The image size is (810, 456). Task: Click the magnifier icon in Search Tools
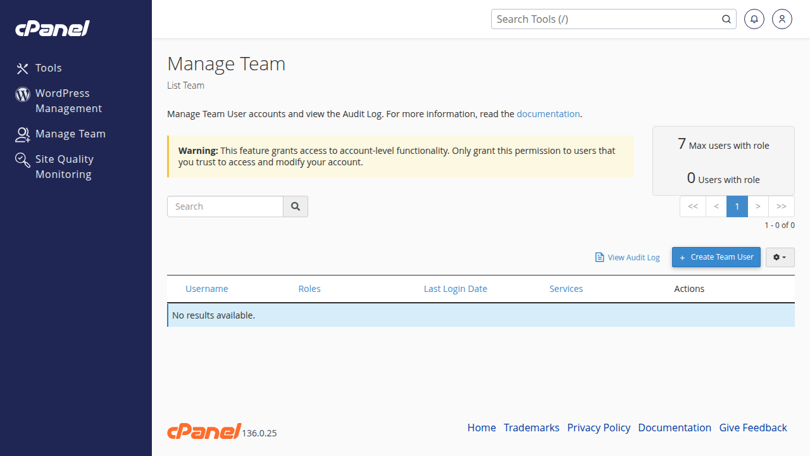coord(726,19)
